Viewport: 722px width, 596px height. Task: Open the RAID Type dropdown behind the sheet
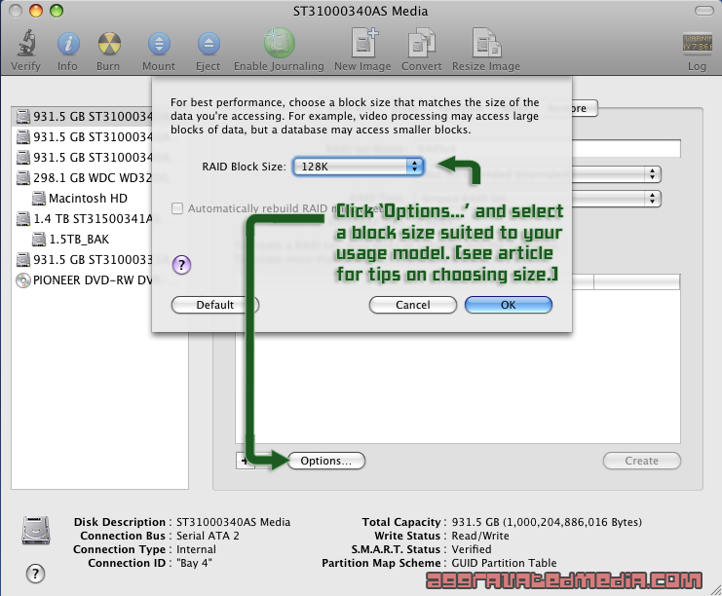[617, 199]
